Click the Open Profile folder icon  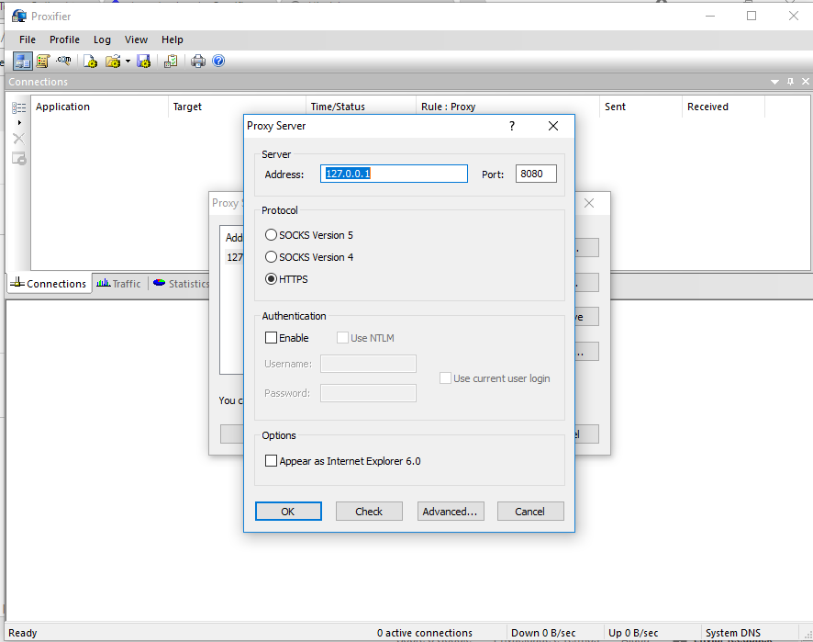pos(113,62)
